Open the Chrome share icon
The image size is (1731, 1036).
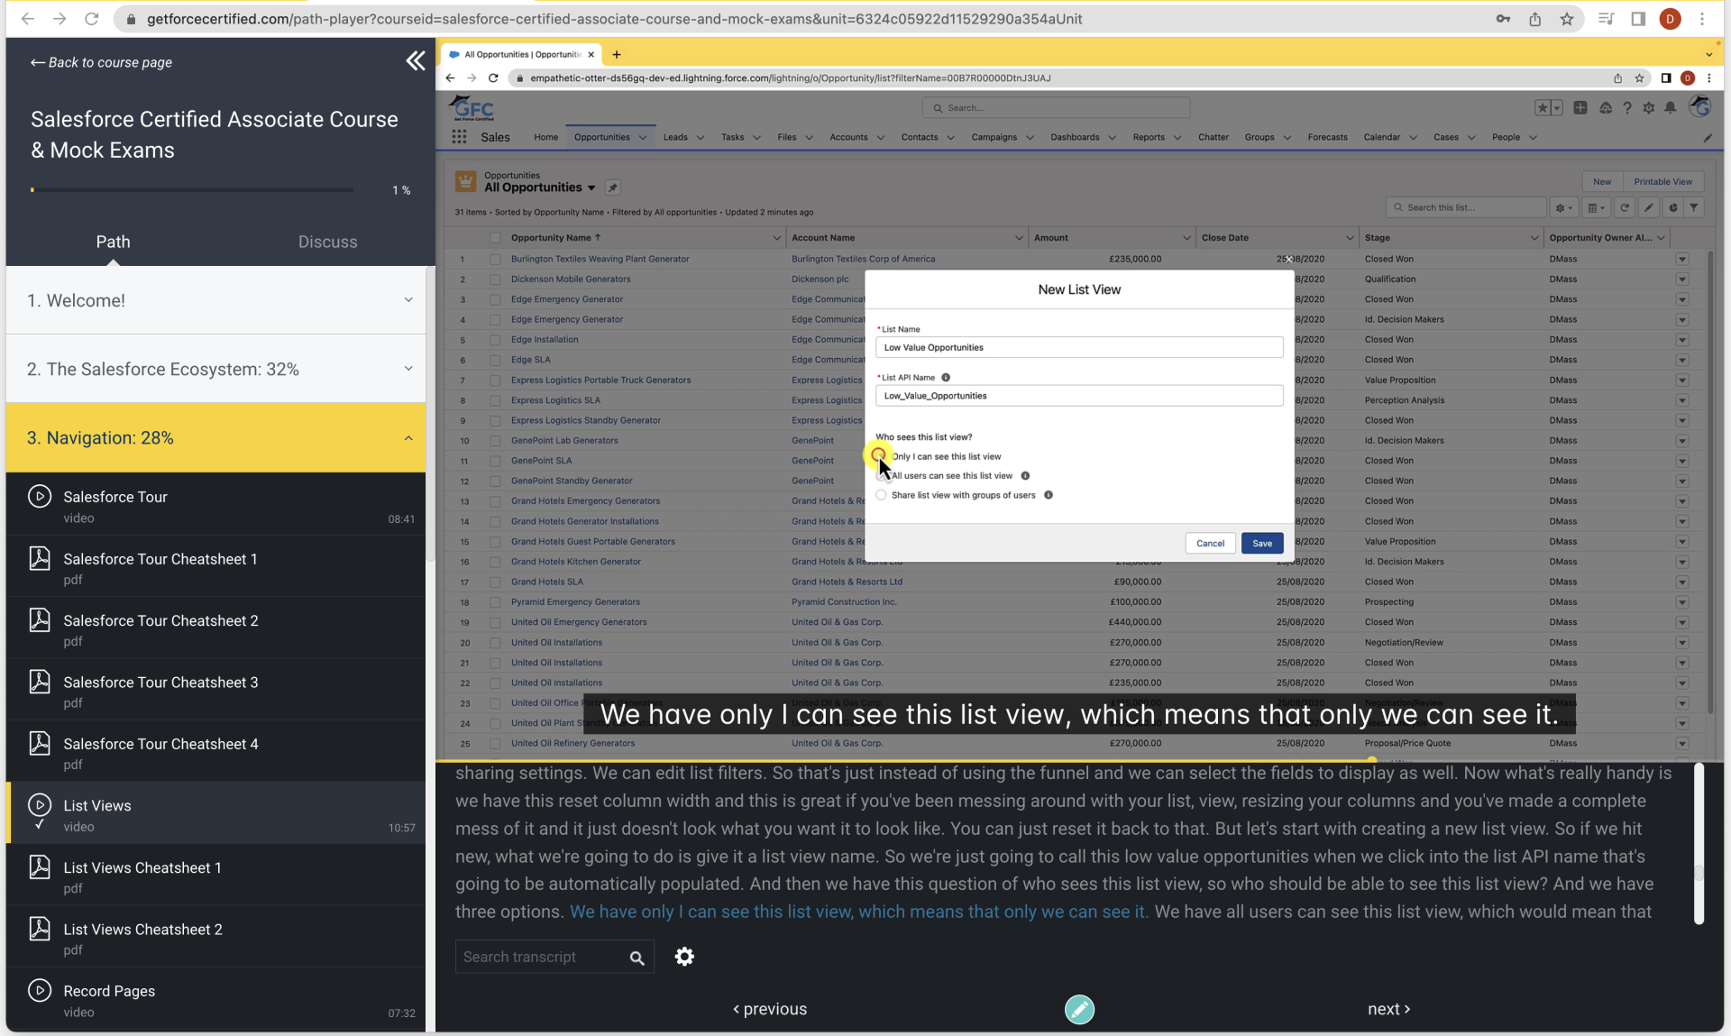(1534, 19)
